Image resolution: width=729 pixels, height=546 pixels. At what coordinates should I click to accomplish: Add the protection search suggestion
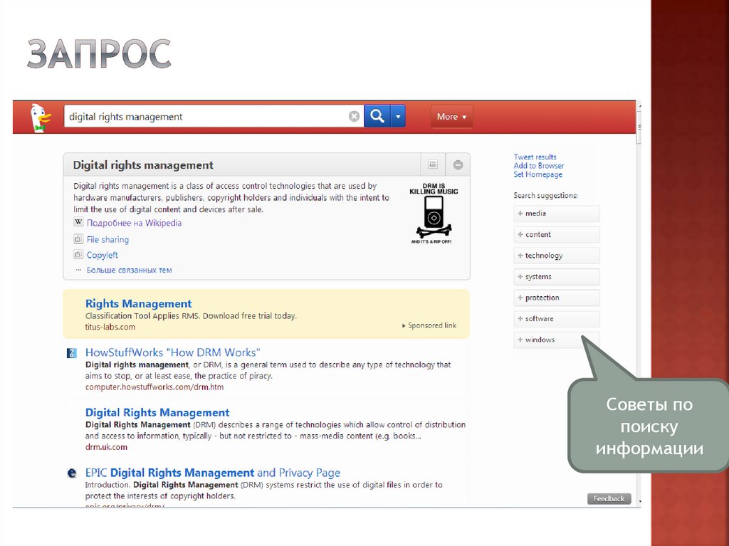(x=557, y=298)
